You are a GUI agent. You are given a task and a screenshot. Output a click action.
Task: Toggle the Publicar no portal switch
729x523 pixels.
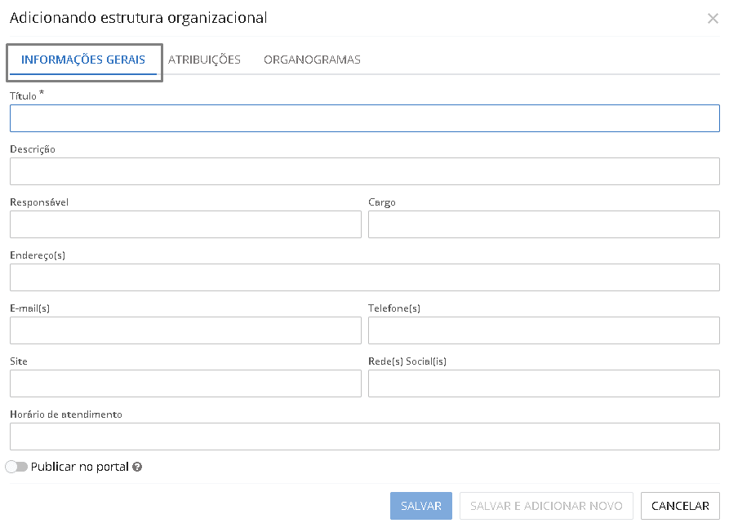(x=16, y=467)
